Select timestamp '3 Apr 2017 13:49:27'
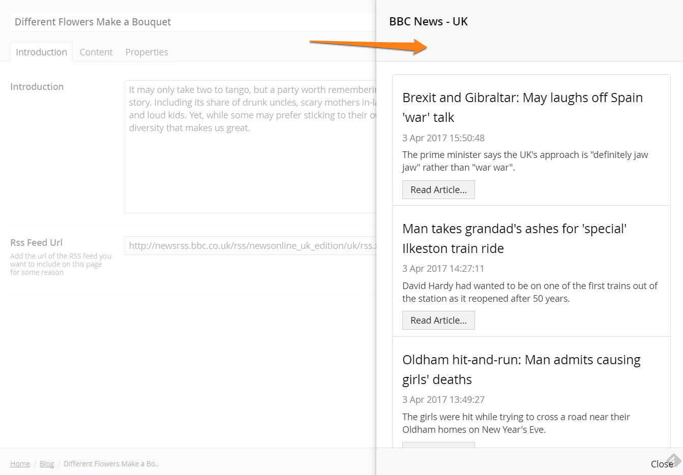Screen dimensions: 683x475 pos(443,399)
